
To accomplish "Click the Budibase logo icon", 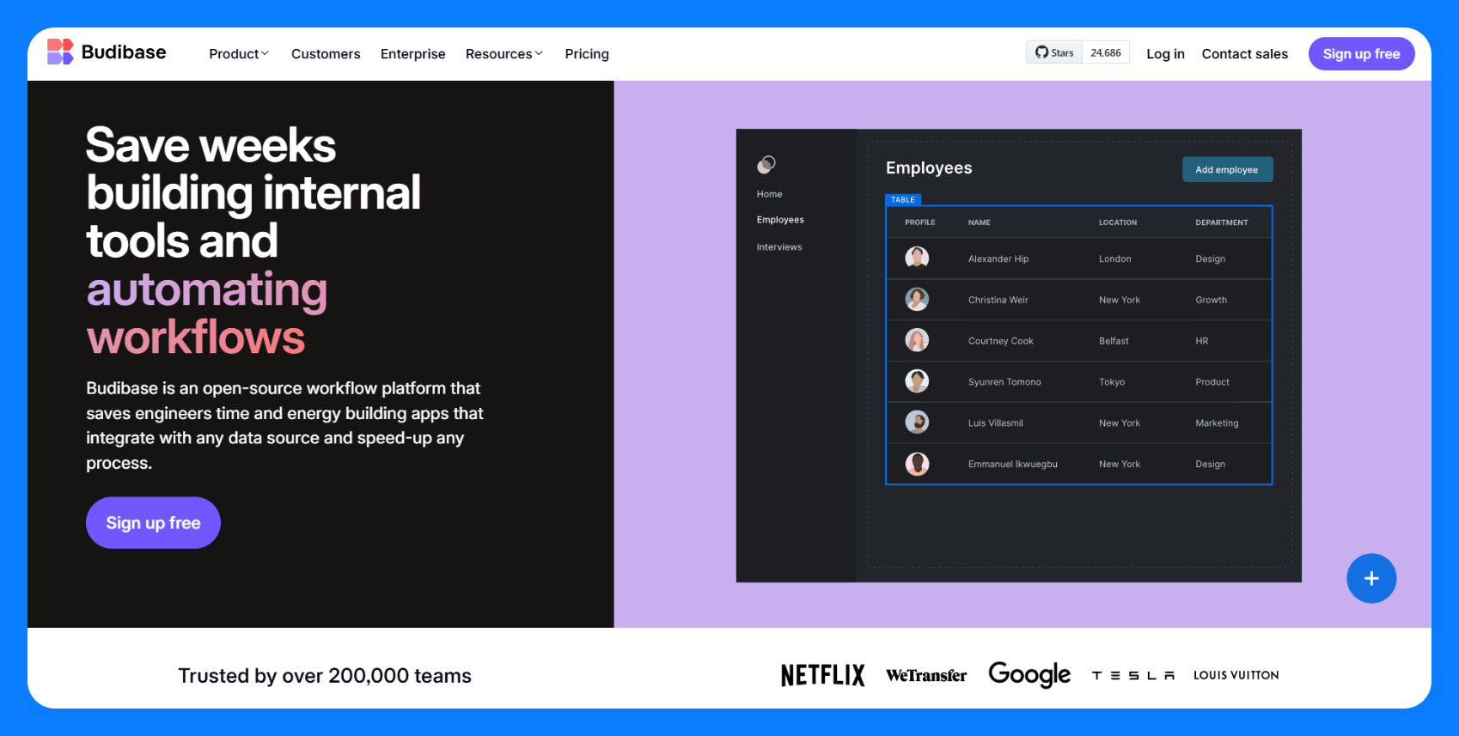I will [x=60, y=52].
